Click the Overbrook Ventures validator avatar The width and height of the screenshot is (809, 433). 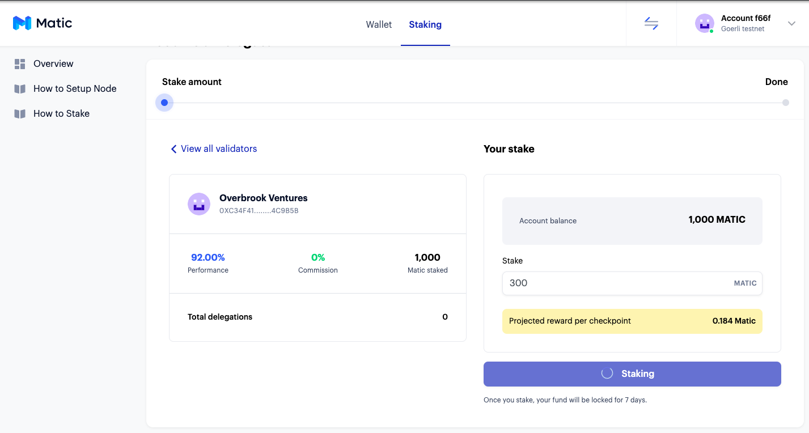199,203
